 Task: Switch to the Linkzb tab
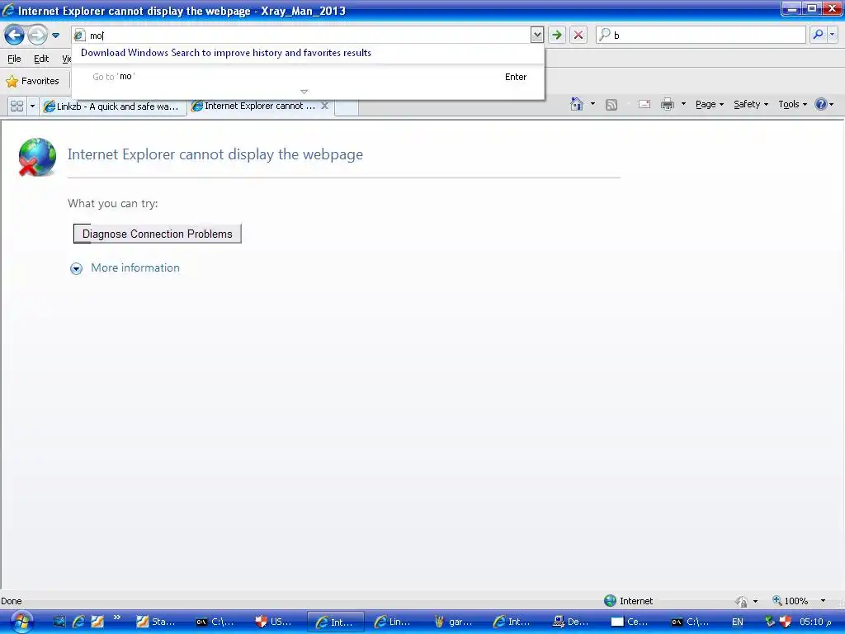(112, 106)
